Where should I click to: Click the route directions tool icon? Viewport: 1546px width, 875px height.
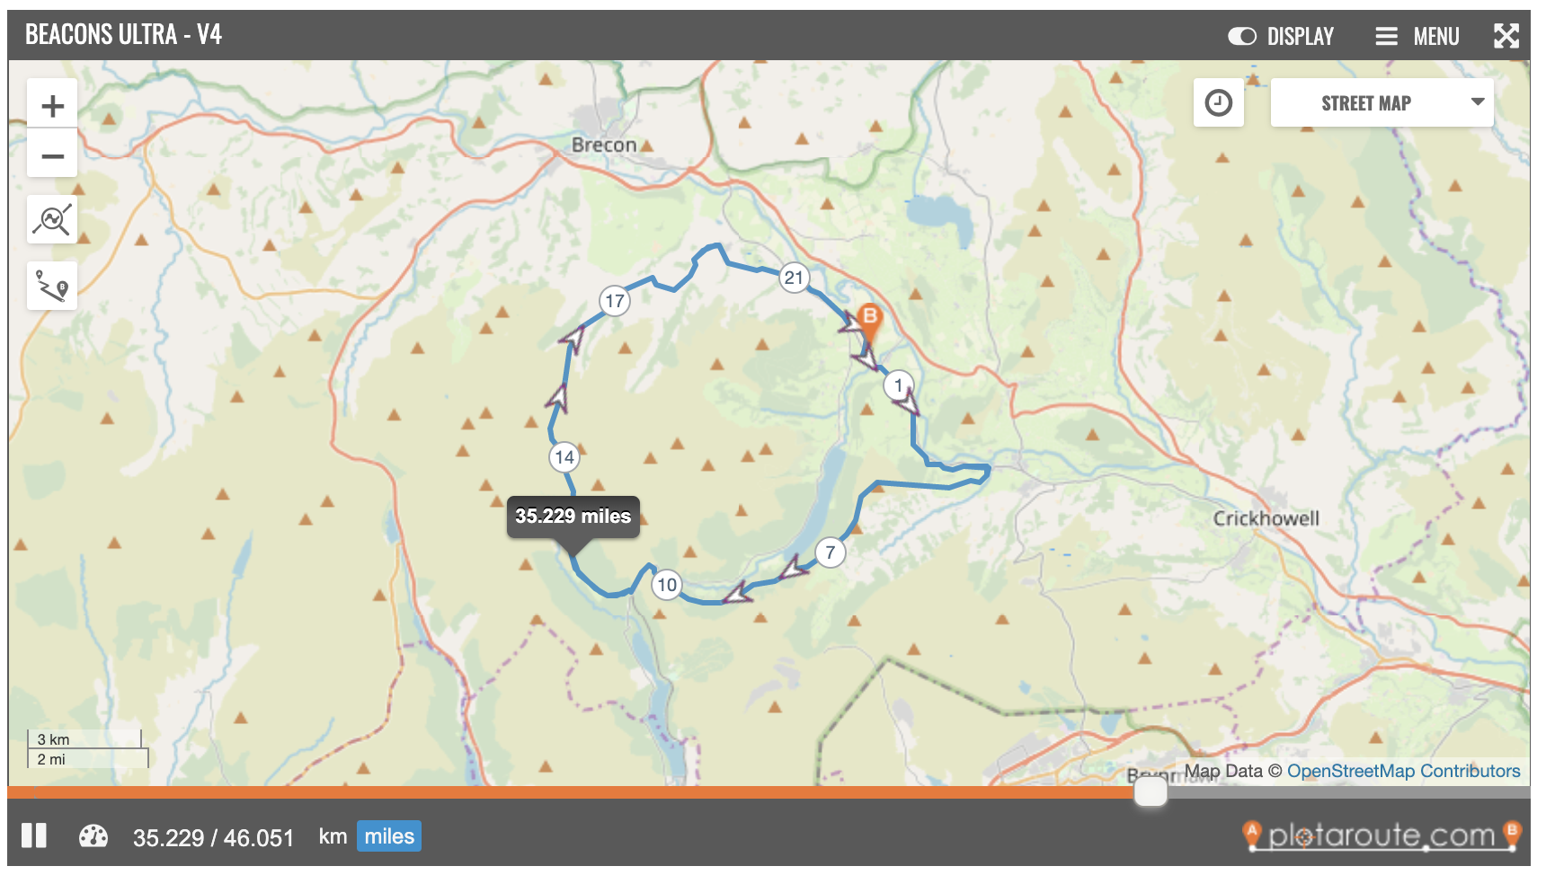pos(51,285)
